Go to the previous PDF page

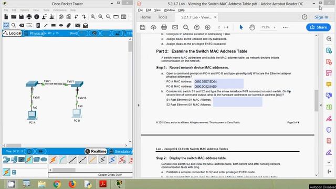tap(197, 27)
